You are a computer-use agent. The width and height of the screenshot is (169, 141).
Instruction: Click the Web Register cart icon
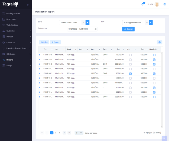(x=4, y=25)
